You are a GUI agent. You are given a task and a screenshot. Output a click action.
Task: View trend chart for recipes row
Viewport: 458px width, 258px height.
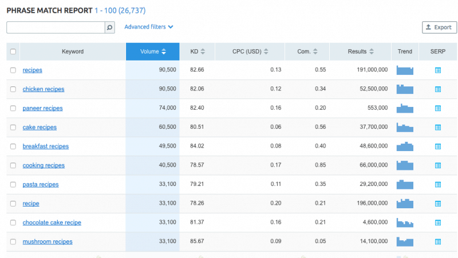point(405,70)
